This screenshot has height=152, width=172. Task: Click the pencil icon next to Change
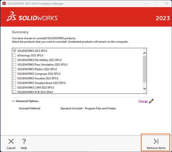tap(151, 101)
